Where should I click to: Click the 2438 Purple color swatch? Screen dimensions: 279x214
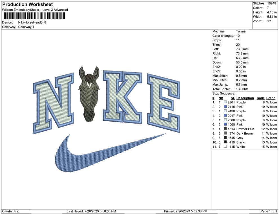225,111
